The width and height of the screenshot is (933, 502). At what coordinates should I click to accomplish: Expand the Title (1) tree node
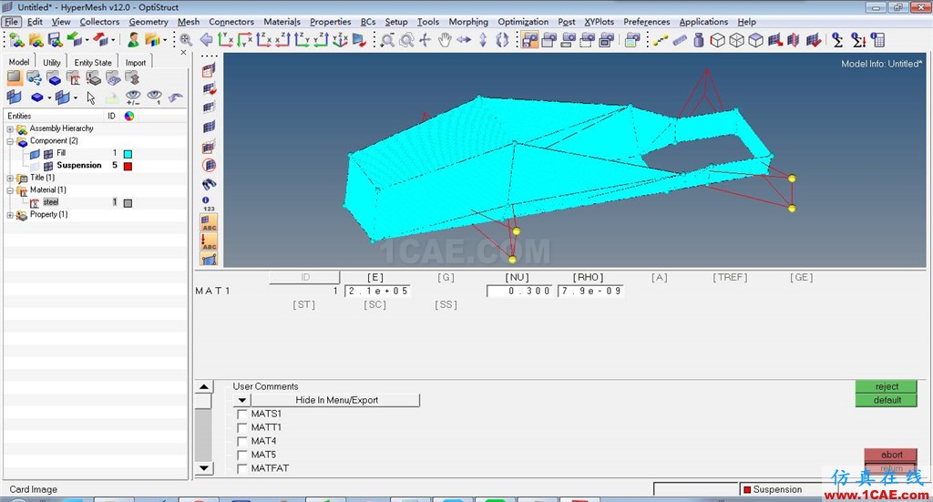(10, 178)
